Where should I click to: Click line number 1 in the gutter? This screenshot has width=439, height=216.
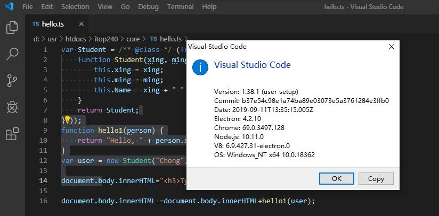coord(45,50)
